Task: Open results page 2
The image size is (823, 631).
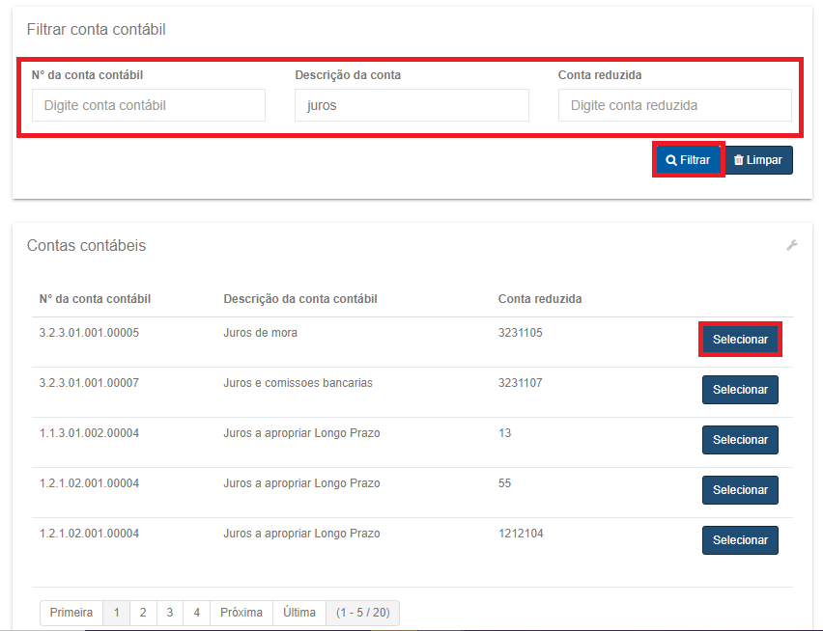Action: coord(143,613)
